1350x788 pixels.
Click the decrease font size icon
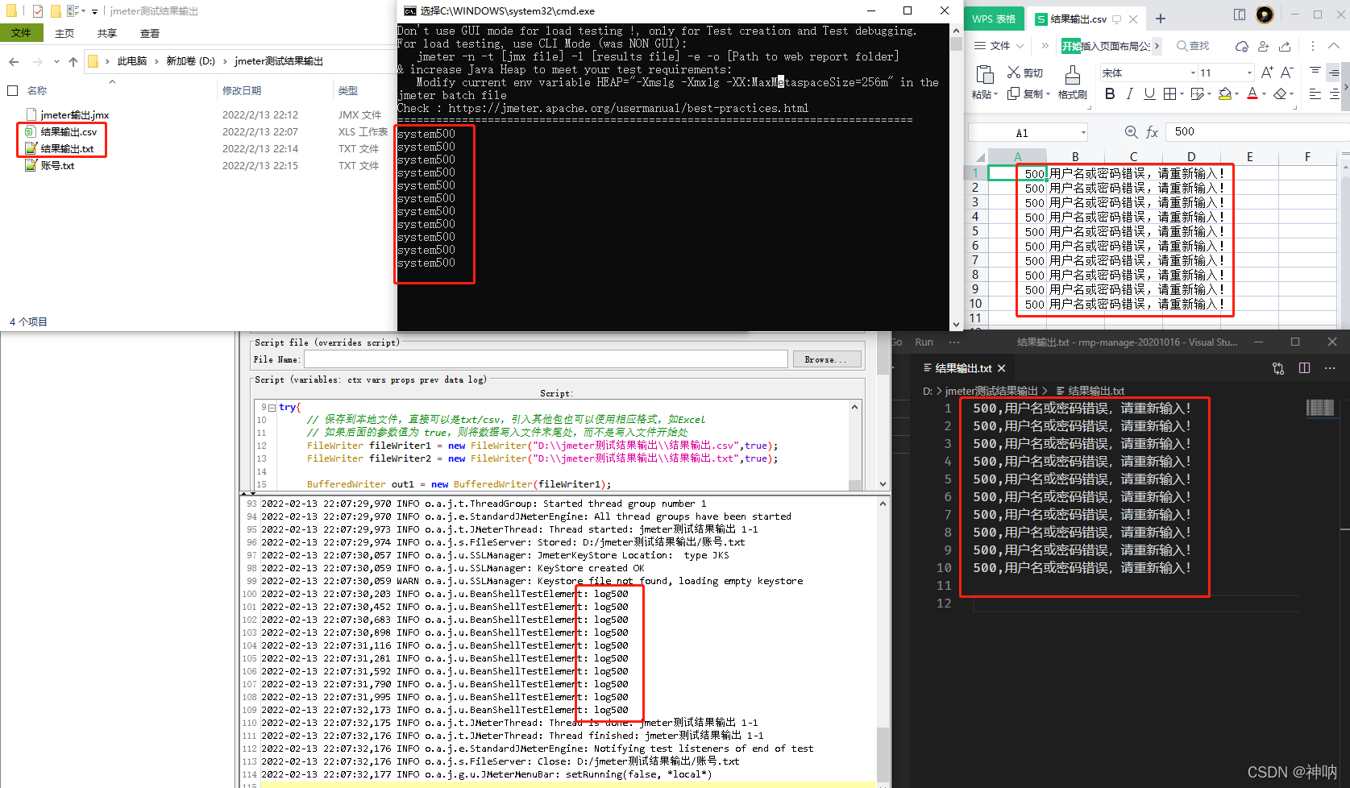coord(1287,73)
